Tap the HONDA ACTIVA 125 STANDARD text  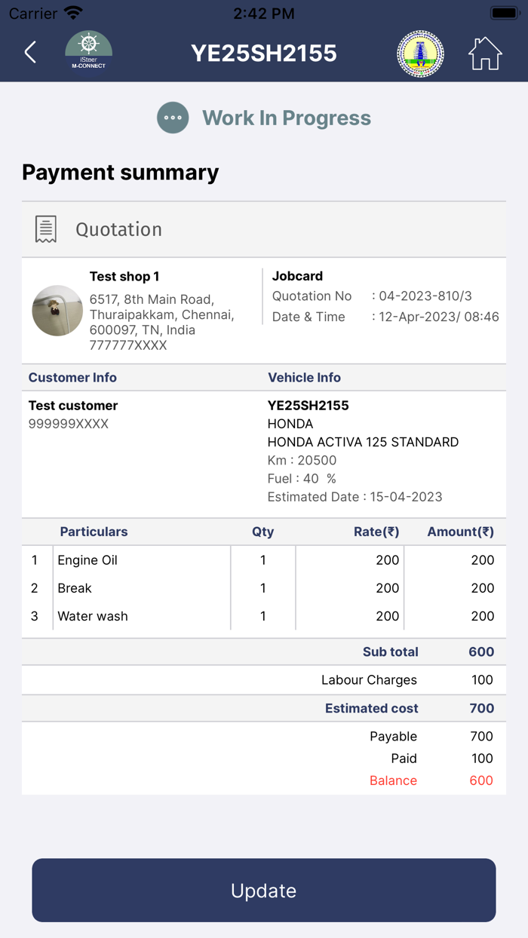pos(363,442)
